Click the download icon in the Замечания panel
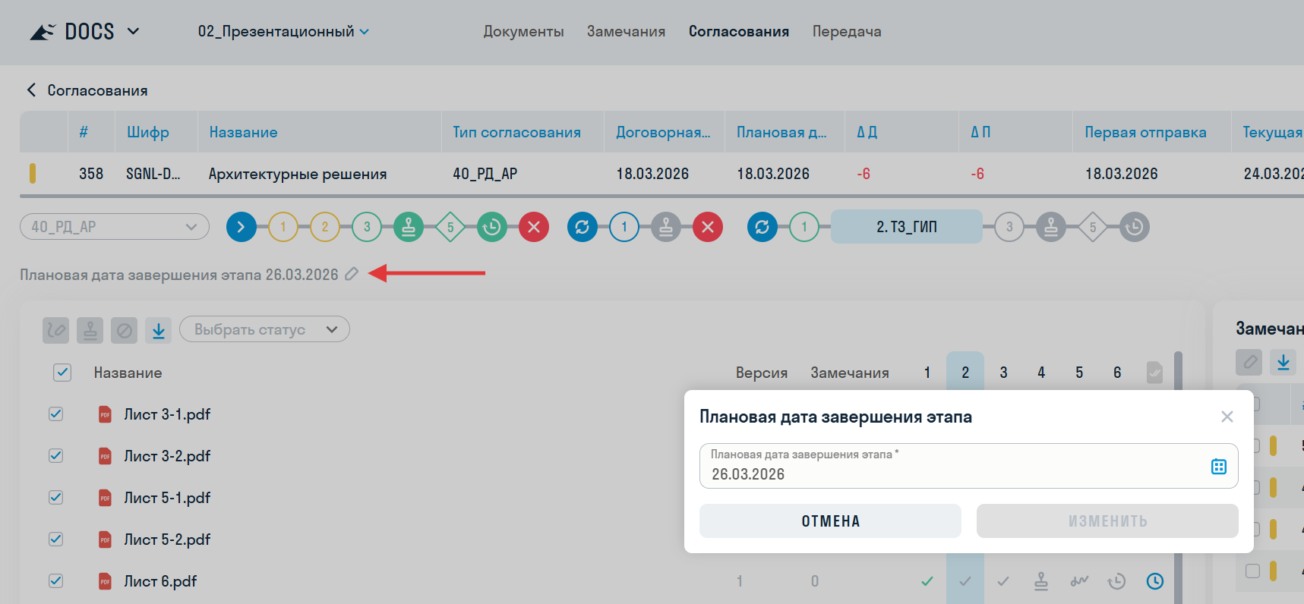The width and height of the screenshot is (1304, 604). click(x=1283, y=362)
